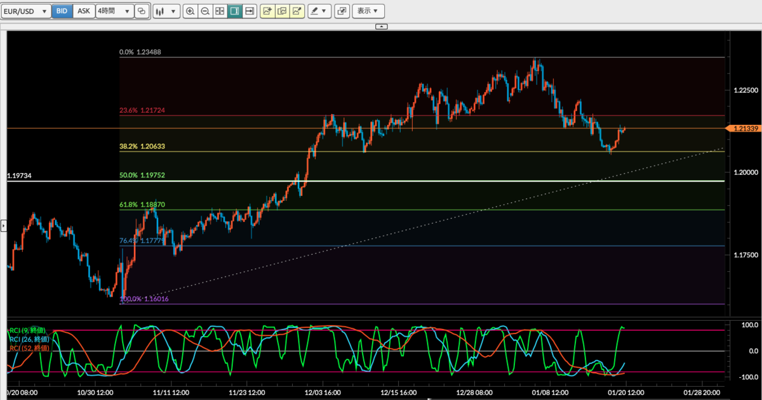Click the 01/28 20:00 time axis label
Viewport: 762px width, 400px height.
pos(701,393)
